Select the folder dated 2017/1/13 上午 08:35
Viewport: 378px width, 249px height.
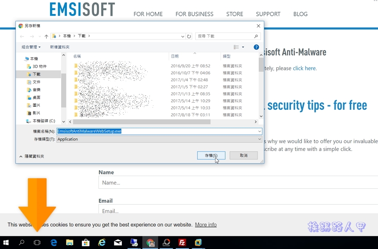click(158, 94)
